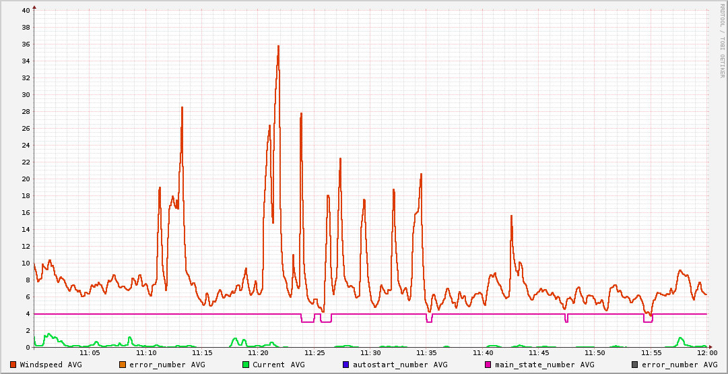Viewport: 728px width, 374px height.
Task: Click the red Windspeed legend swatch
Action: 13,365
